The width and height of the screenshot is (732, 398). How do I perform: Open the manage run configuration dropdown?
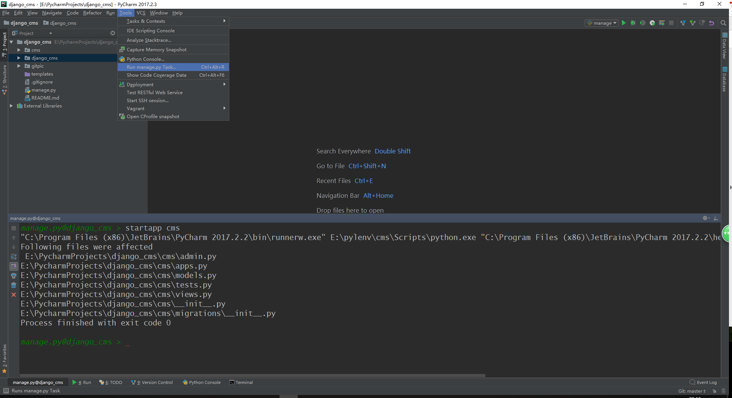point(602,23)
